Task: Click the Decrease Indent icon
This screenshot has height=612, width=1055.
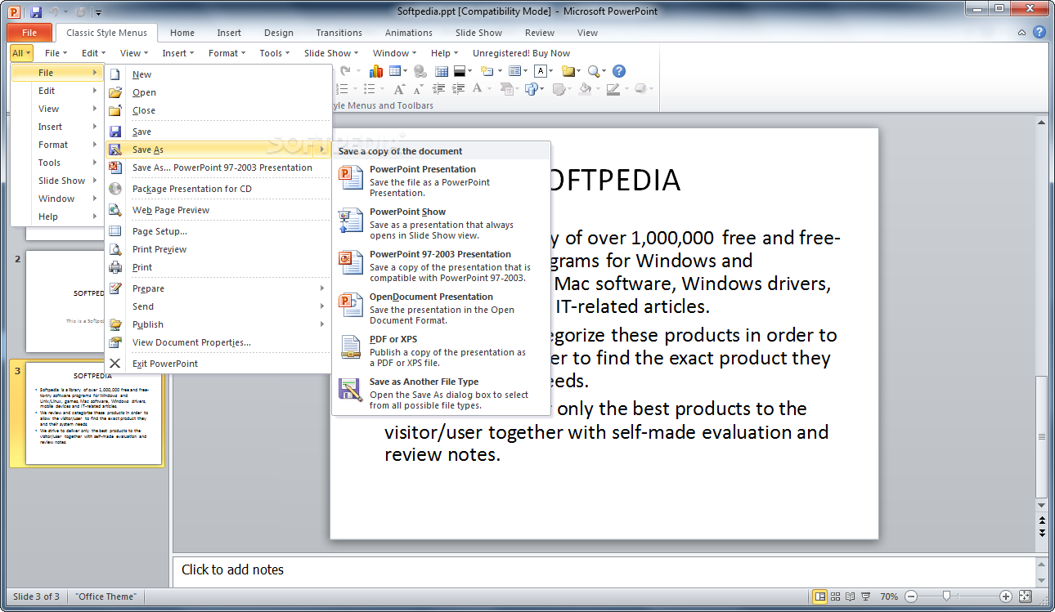Action: [439, 89]
